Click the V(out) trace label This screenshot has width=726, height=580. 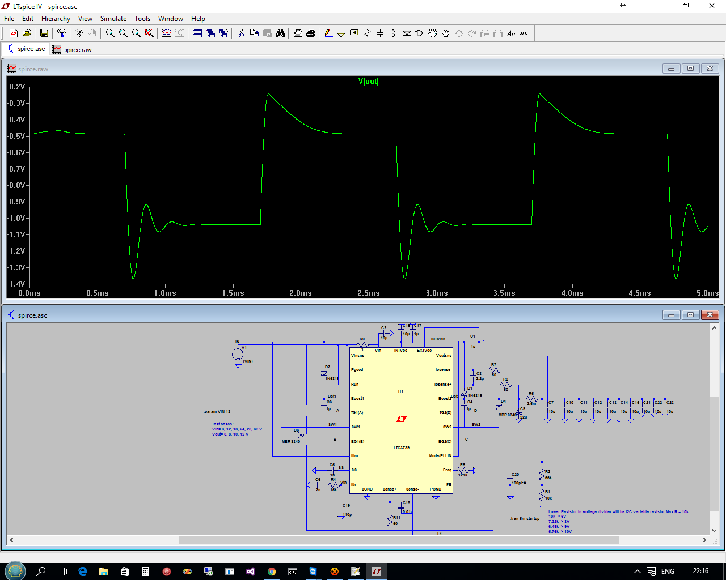pyautogui.click(x=369, y=82)
